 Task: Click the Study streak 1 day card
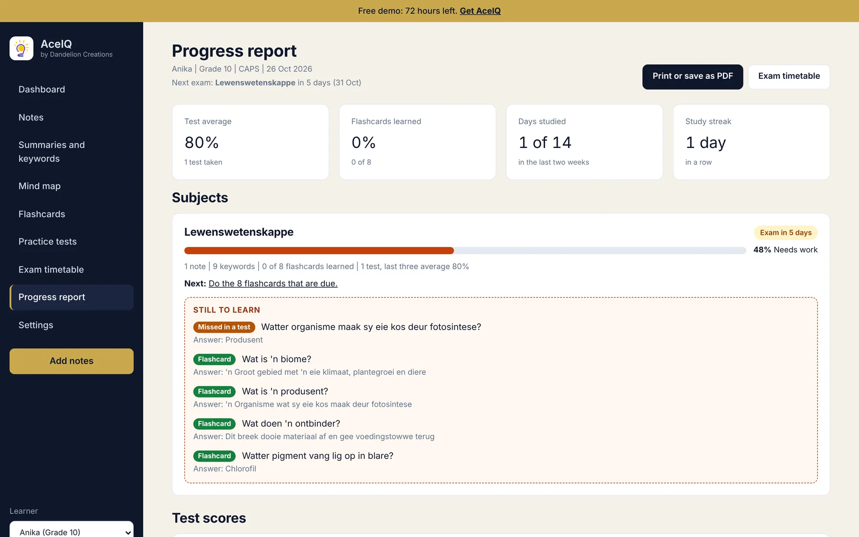click(x=752, y=142)
